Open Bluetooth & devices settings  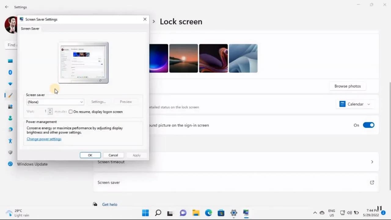click(10, 72)
